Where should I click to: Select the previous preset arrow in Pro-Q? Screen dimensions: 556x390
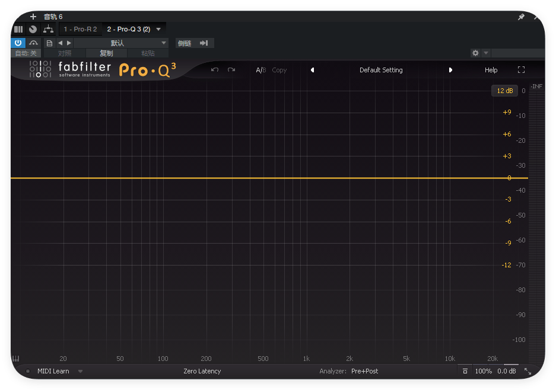(312, 70)
